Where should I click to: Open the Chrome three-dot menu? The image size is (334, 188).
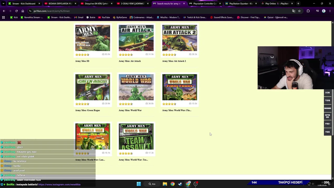click(330, 11)
